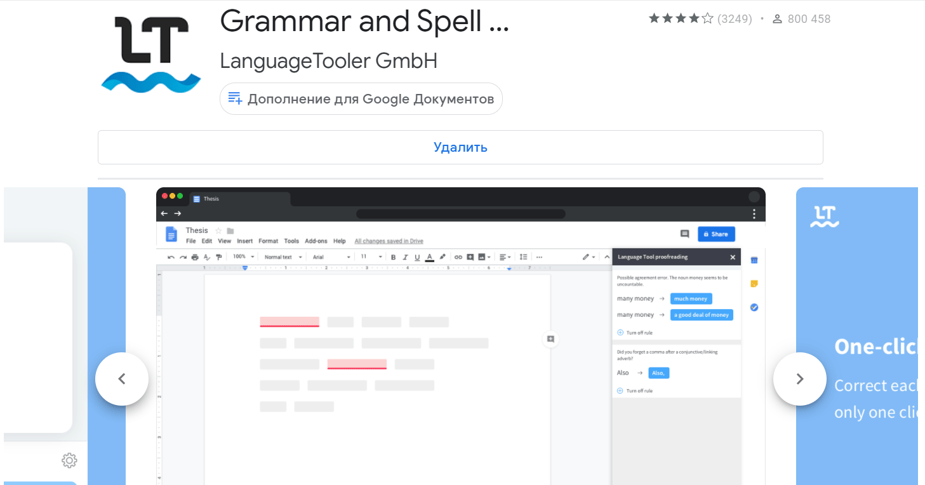Open the 100% zoom dropdown

point(244,257)
